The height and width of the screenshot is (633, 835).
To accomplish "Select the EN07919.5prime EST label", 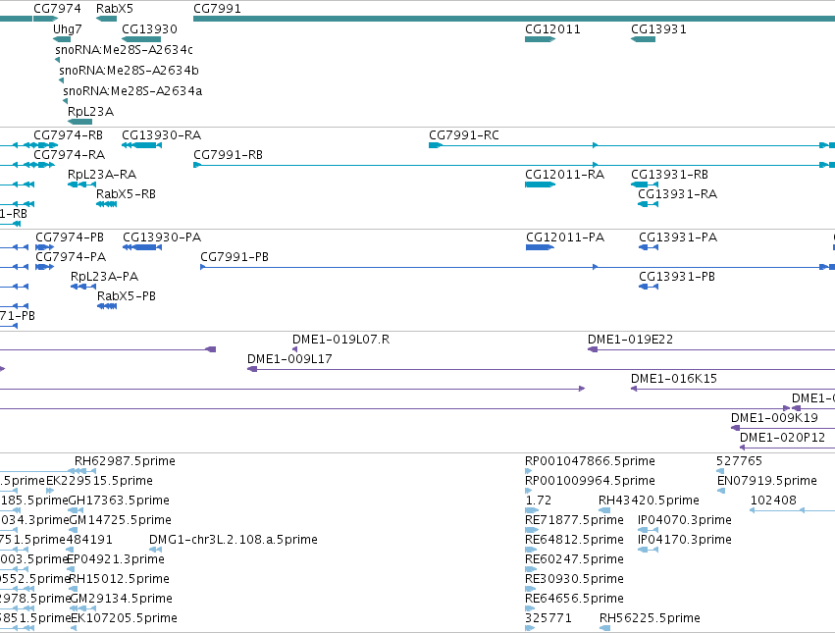I will point(767,481).
